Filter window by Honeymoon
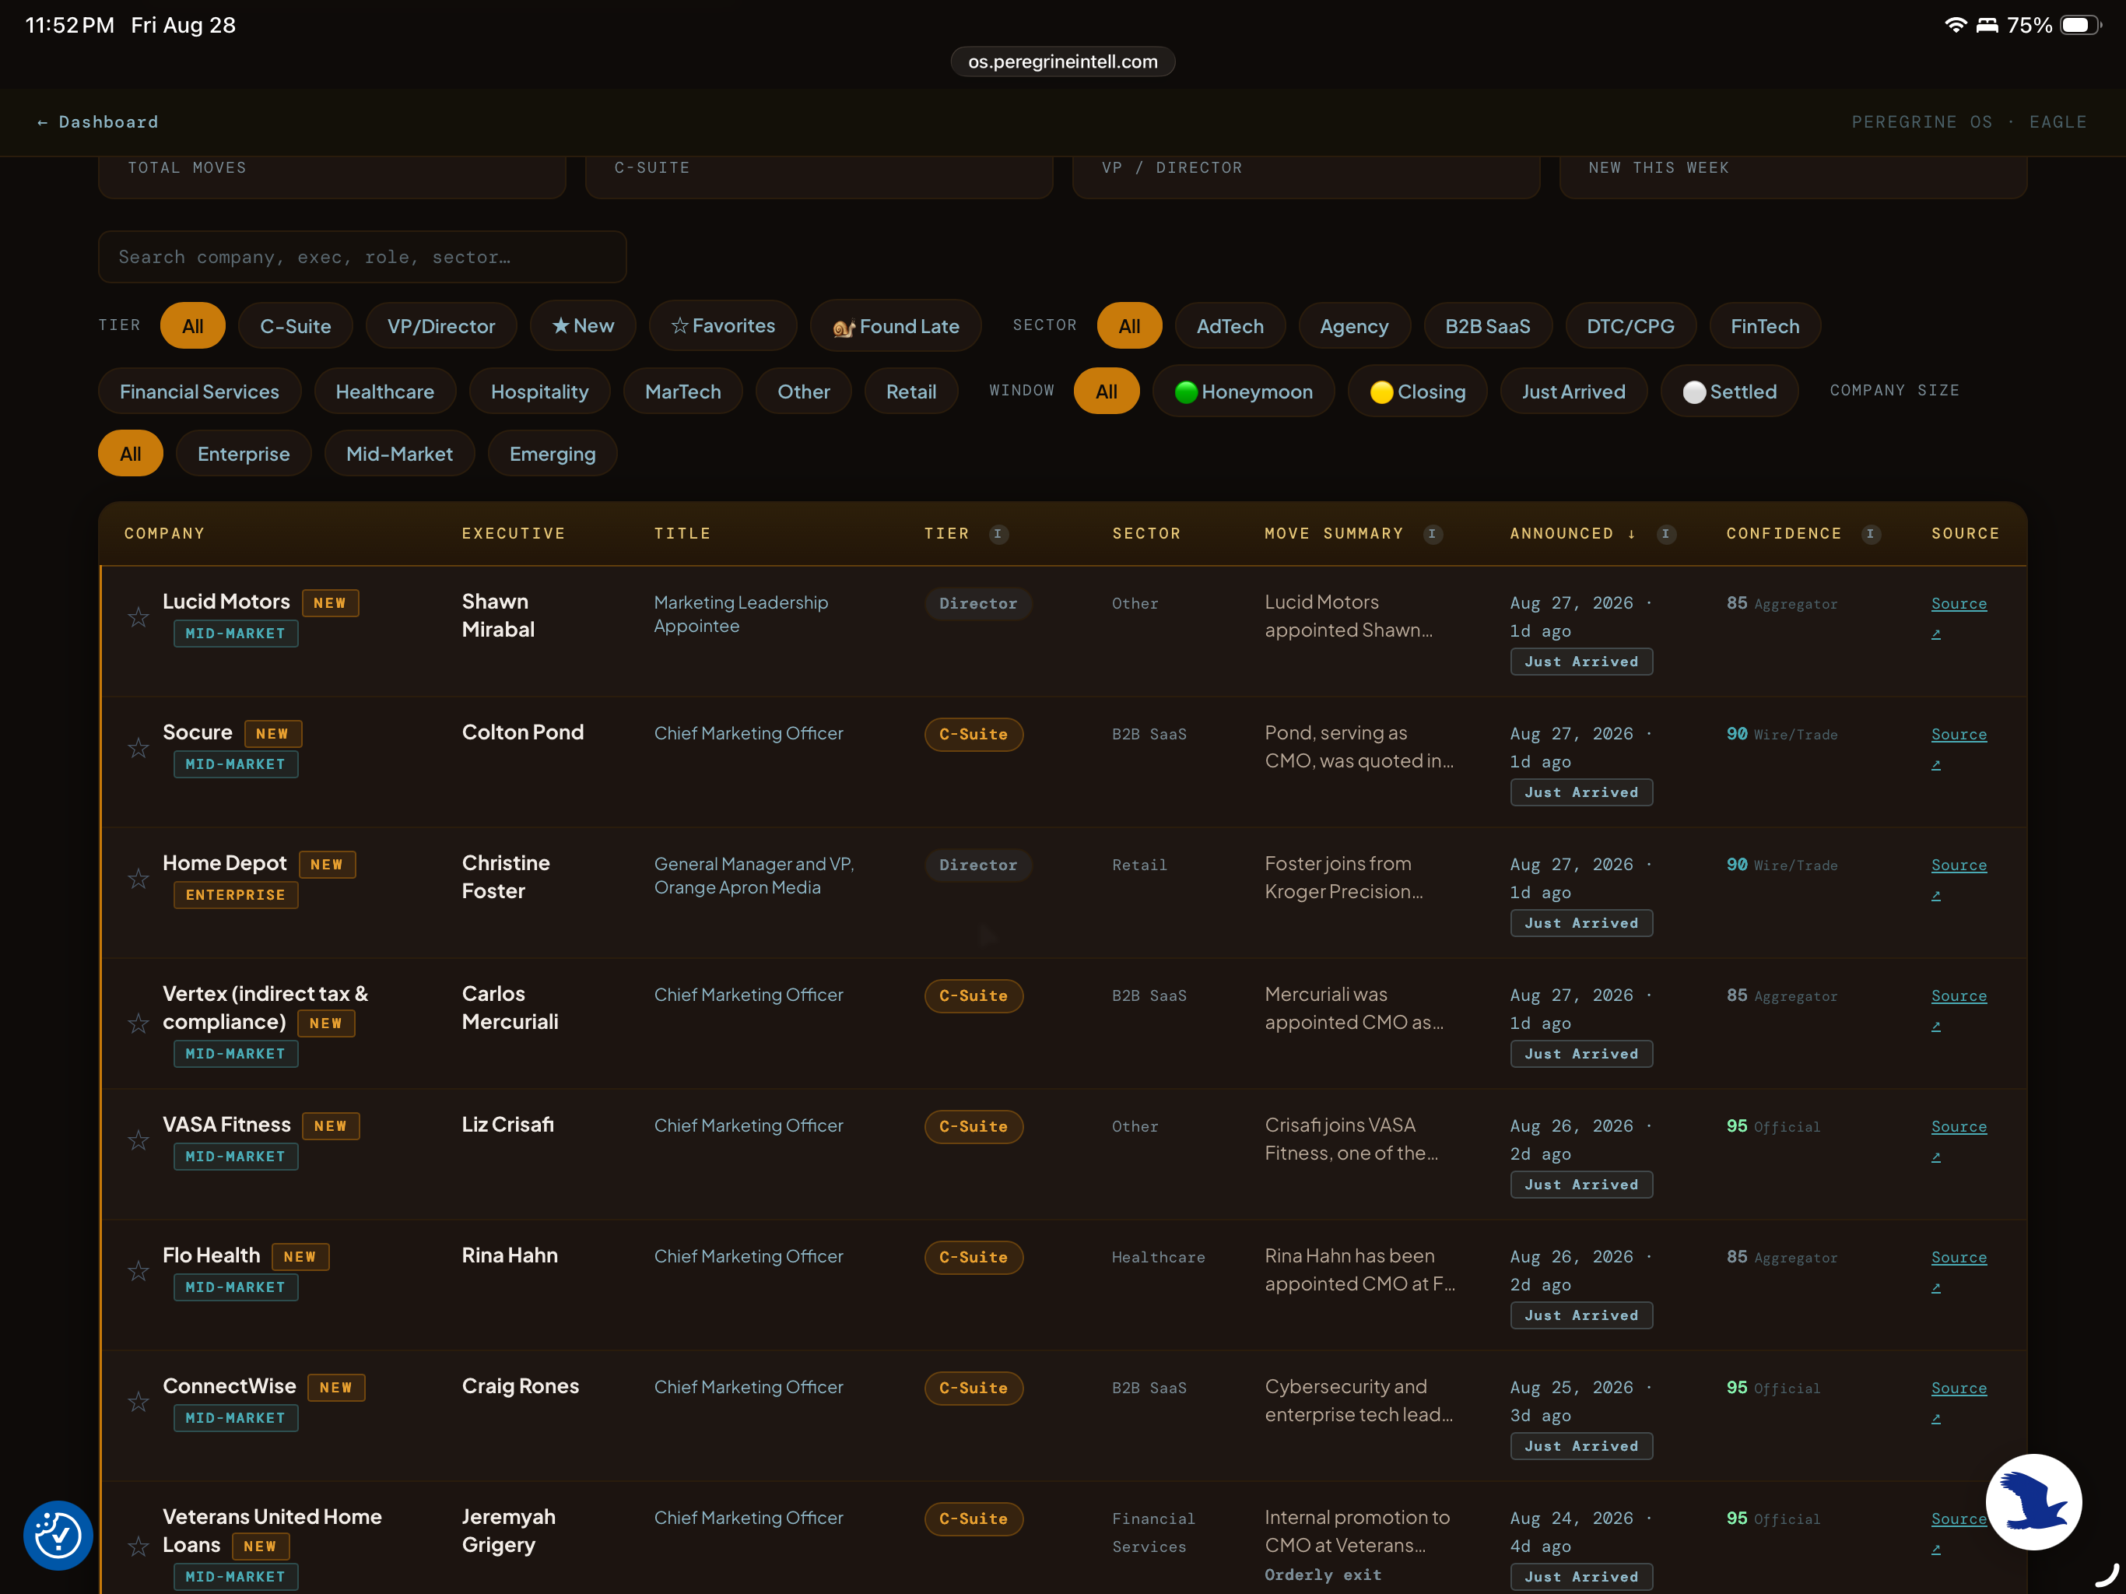 pyautogui.click(x=1244, y=391)
